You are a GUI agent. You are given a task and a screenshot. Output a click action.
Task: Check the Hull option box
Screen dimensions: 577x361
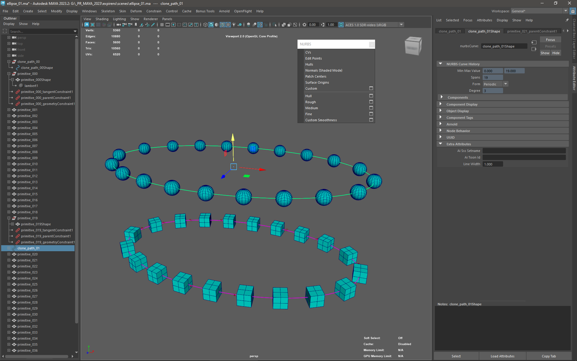coord(371,96)
